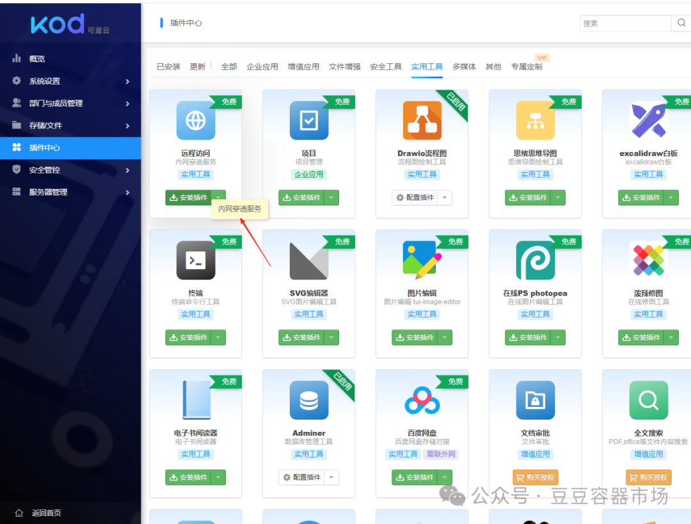Click 安装插件 for 在线PS photopea
This screenshot has width=691, height=524.
tap(528, 337)
